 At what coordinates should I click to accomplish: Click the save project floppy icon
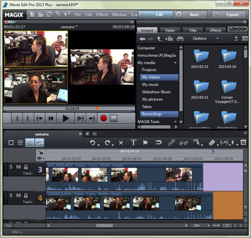pyautogui.click(x=49, y=15)
